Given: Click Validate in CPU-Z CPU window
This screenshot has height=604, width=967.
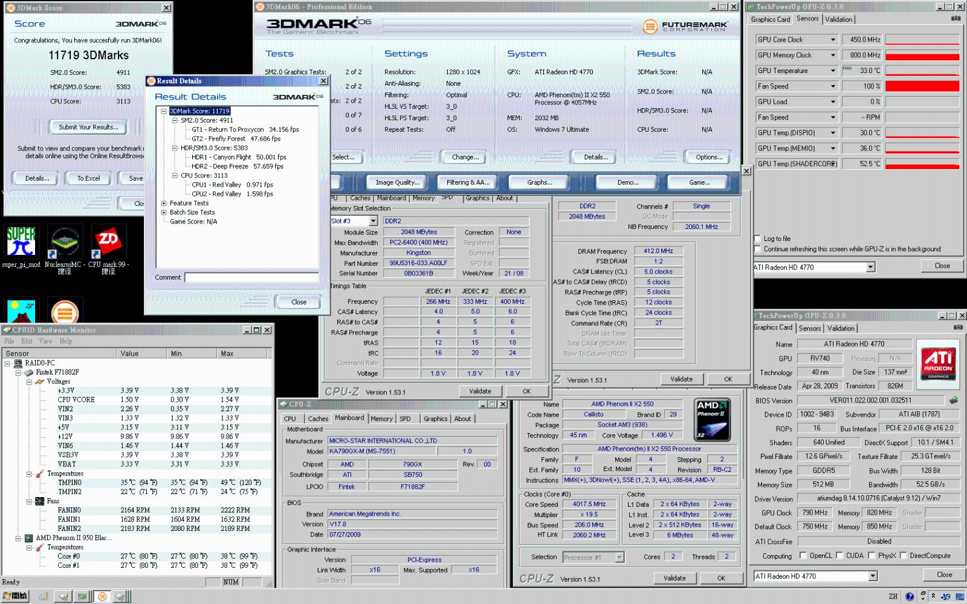Looking at the screenshot, I should click(674, 578).
